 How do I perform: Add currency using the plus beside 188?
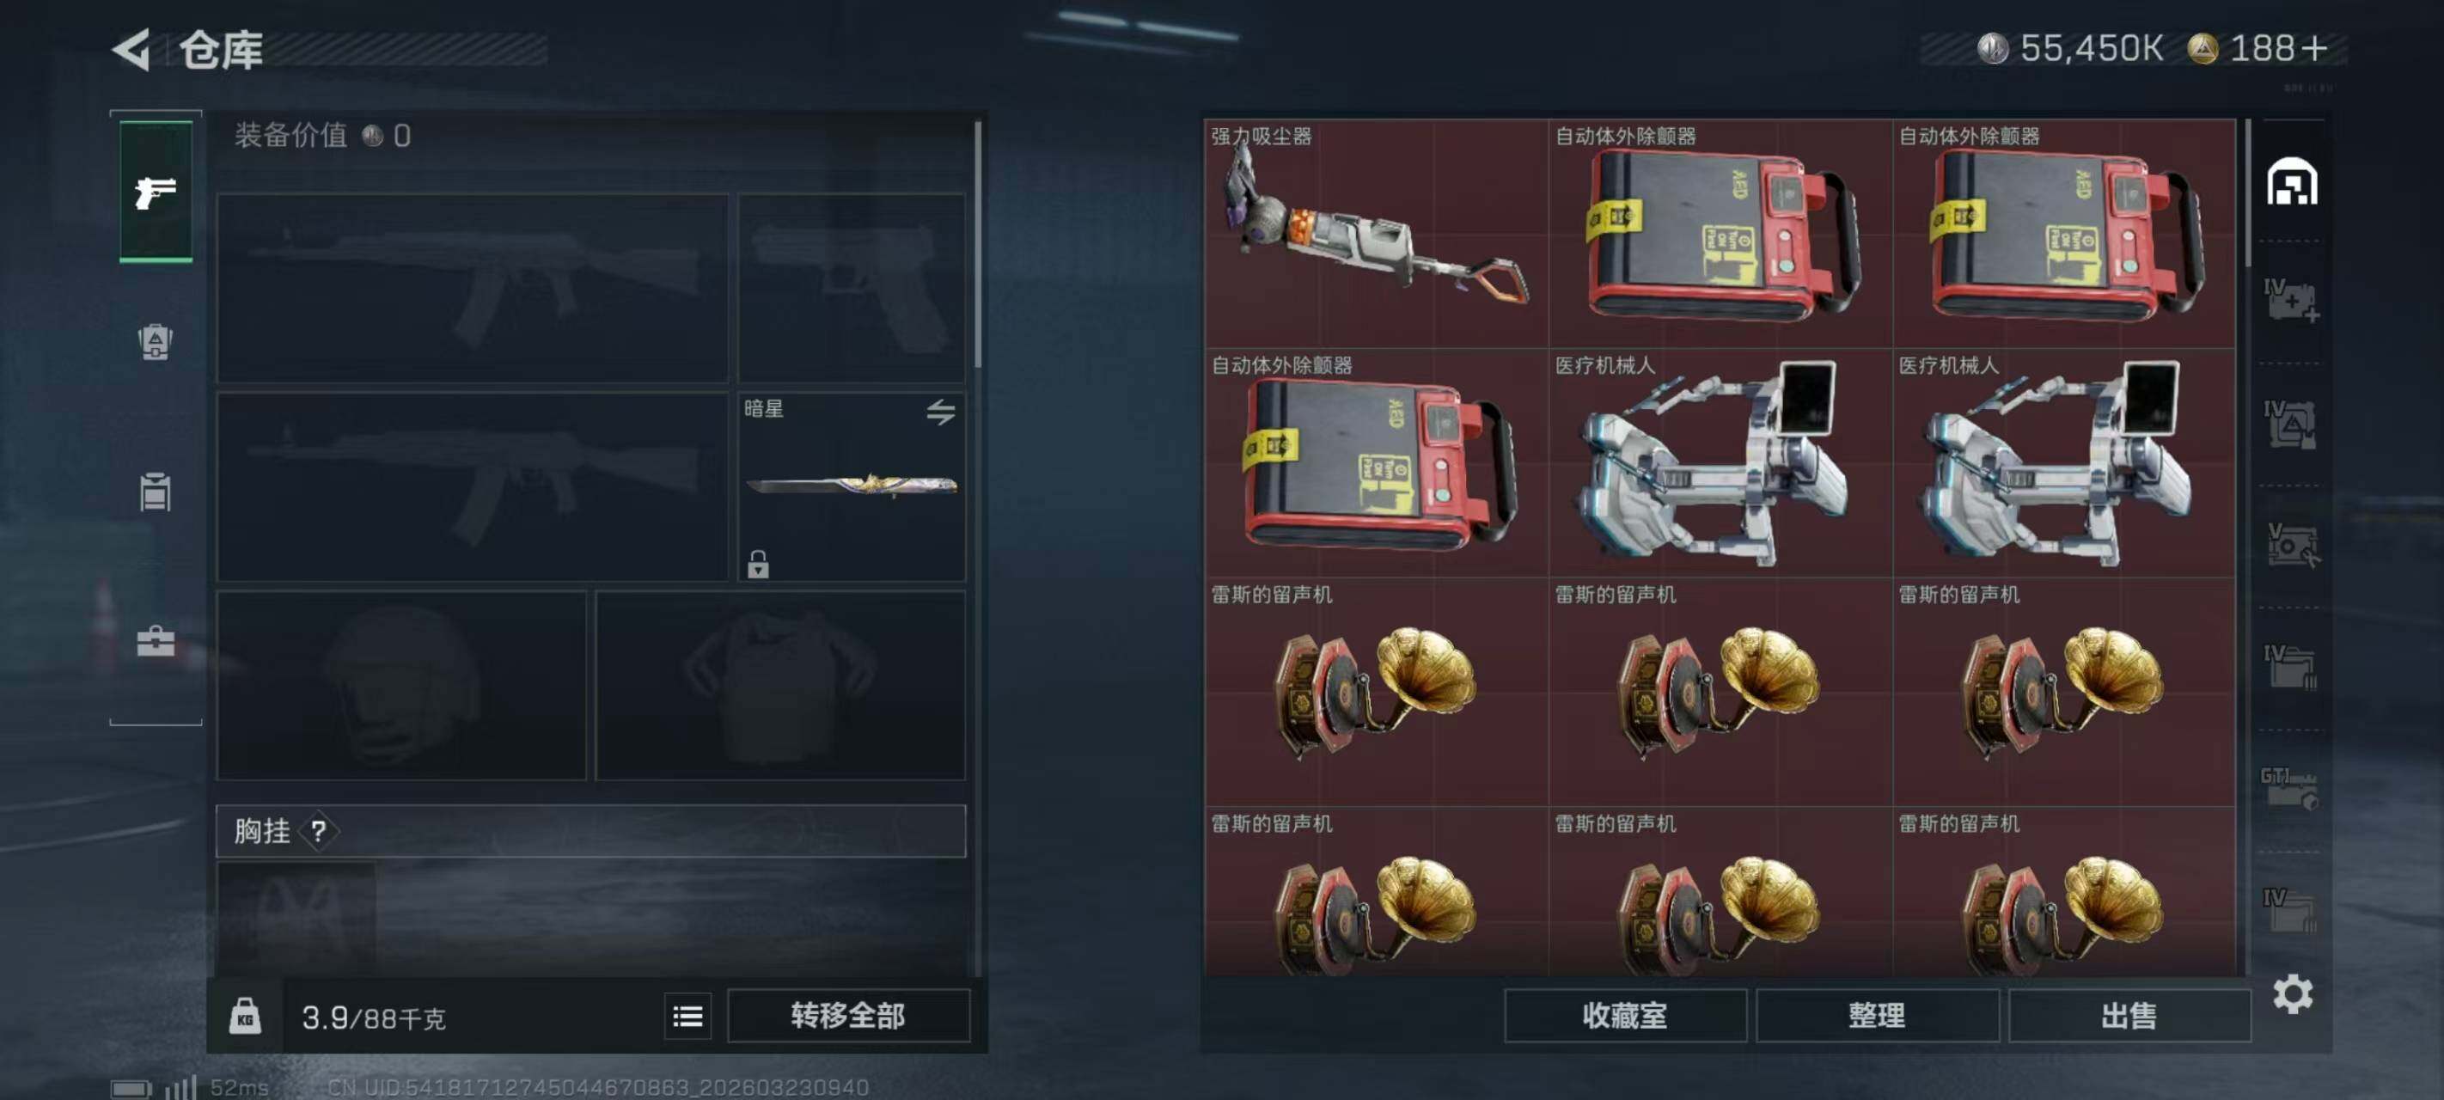2314,48
